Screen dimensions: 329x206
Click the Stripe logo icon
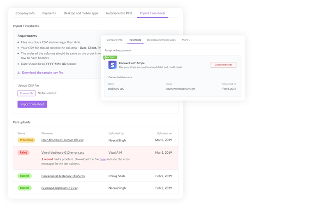[x=112, y=65]
